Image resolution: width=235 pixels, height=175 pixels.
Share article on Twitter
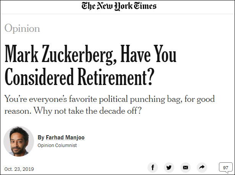click(x=169, y=167)
